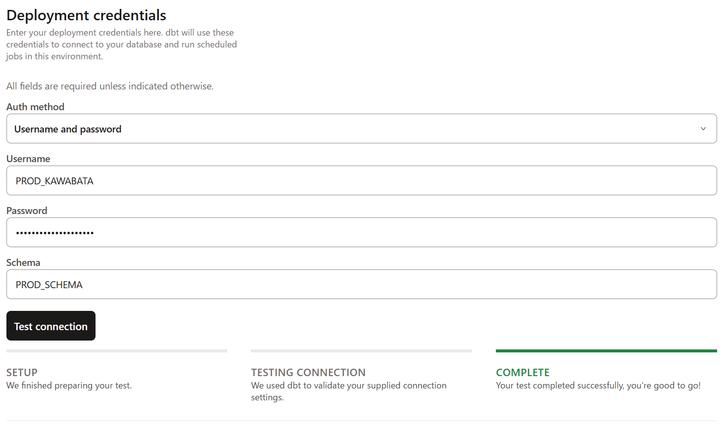Image resolution: width=727 pixels, height=429 pixels.
Task: Click the Auth method label
Action: click(35, 107)
